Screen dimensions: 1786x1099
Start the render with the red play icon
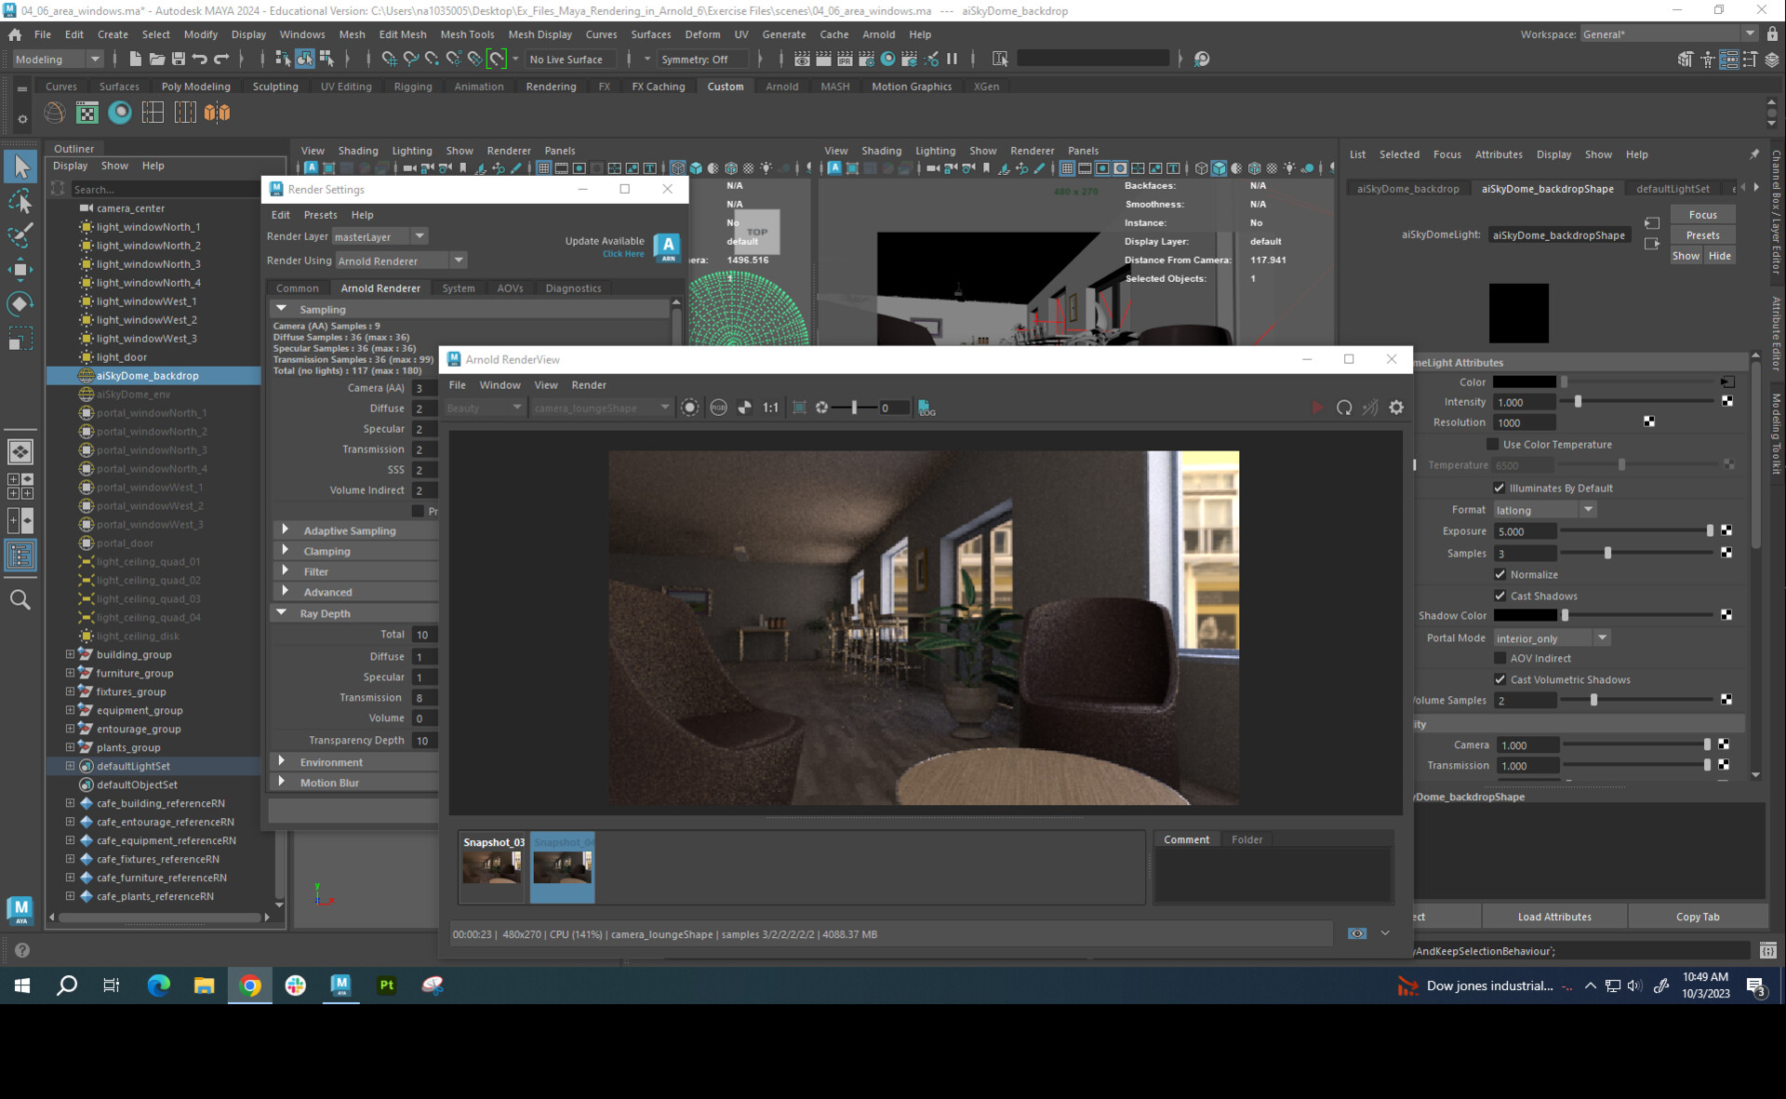point(1317,407)
